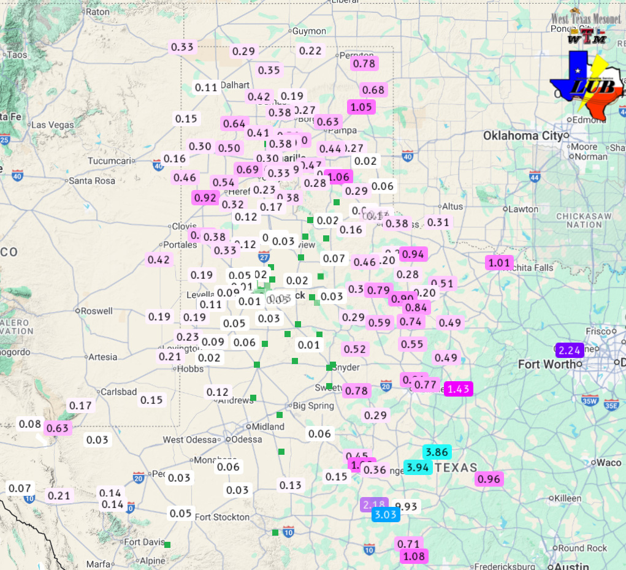This screenshot has height=570, width=626.
Task: Select the cyan 3.86 rainfall reading
Action: [x=437, y=452]
